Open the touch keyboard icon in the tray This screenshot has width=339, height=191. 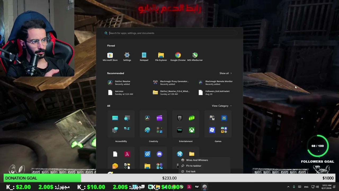point(300,187)
